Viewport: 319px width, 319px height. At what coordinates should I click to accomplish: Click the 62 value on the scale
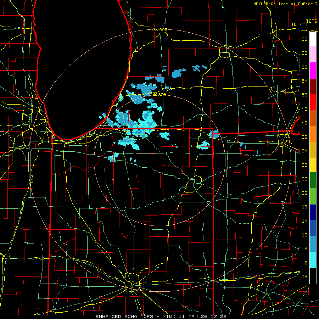pos(304,53)
